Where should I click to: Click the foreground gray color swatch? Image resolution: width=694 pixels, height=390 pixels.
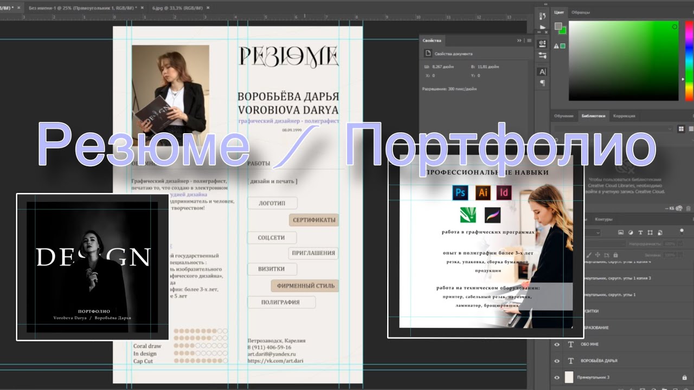pyautogui.click(x=558, y=26)
